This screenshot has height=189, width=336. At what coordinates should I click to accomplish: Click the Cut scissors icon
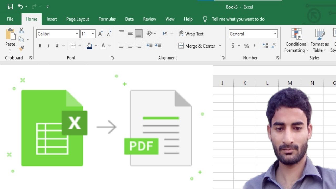21,30
